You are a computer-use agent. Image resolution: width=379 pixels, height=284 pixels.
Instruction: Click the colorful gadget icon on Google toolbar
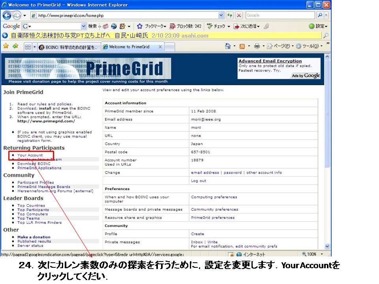coord(122,26)
